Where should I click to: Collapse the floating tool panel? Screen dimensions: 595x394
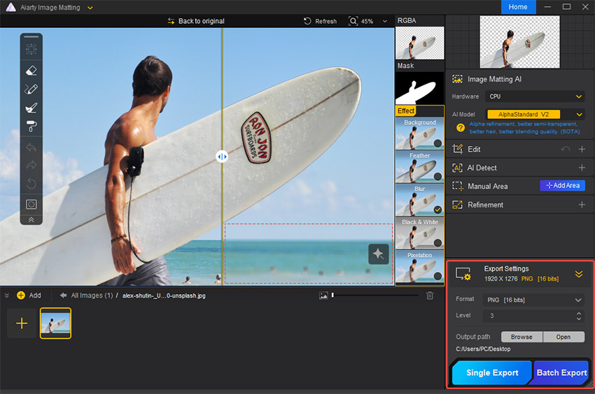tap(31, 220)
